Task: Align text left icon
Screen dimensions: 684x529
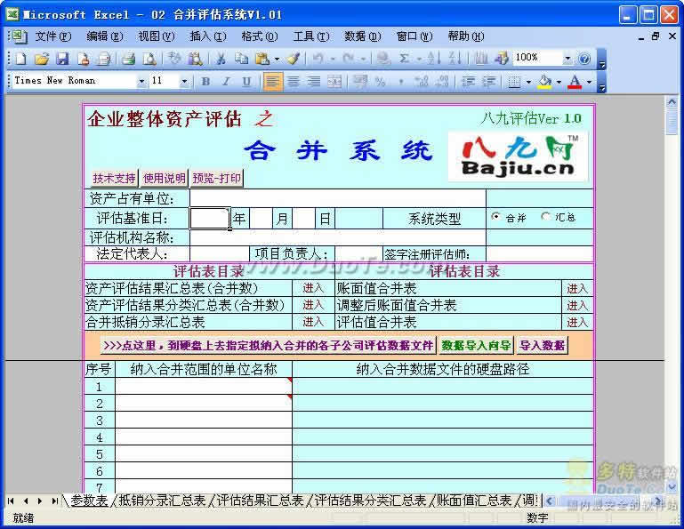Action: (272, 82)
